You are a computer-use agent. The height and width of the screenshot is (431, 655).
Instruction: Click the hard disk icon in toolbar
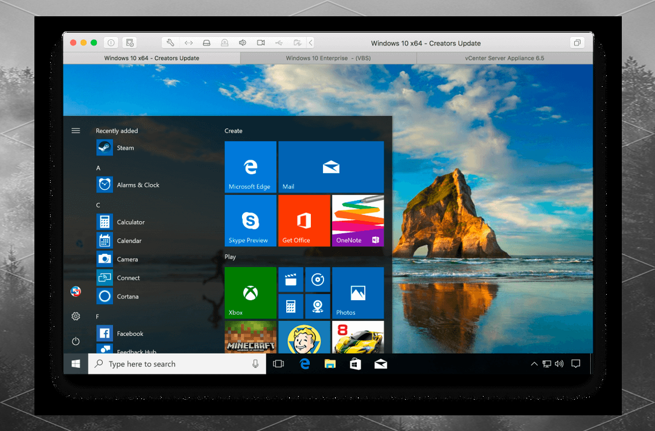(x=206, y=43)
